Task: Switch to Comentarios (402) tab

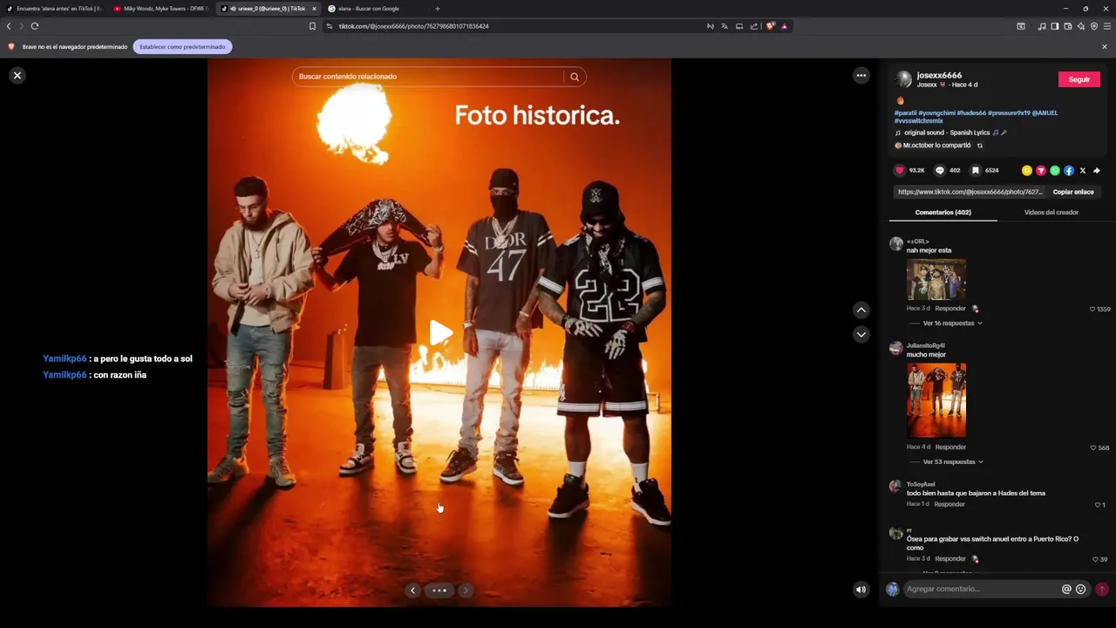Action: pyautogui.click(x=942, y=213)
